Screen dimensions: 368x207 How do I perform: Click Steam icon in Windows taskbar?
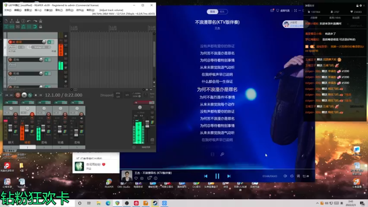(155, 203)
